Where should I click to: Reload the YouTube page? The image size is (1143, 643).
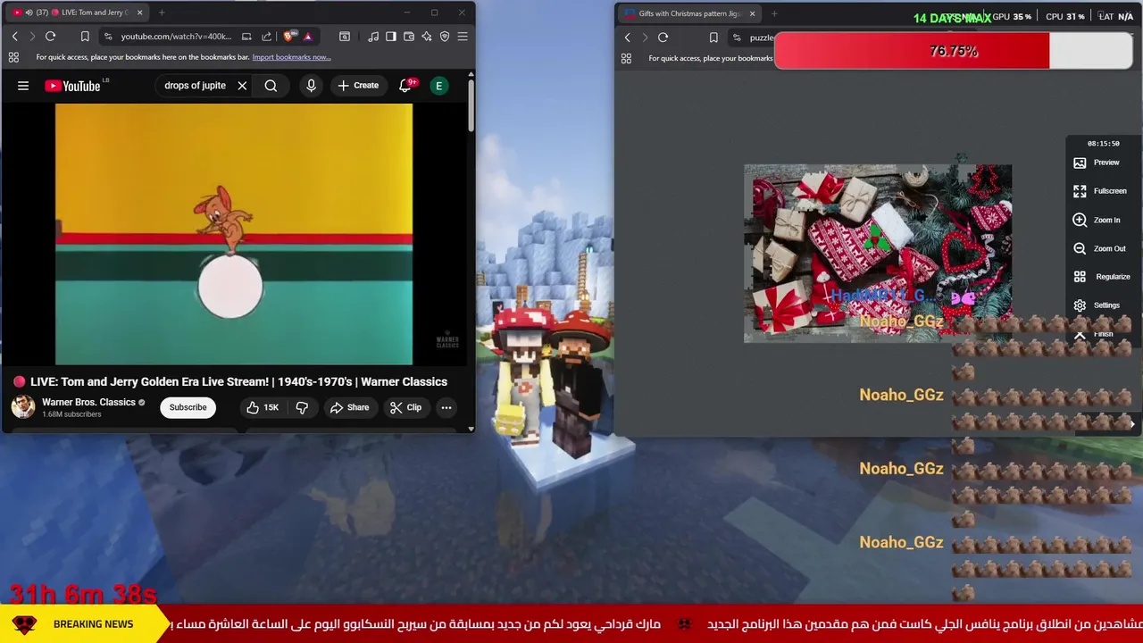pyautogui.click(x=50, y=37)
